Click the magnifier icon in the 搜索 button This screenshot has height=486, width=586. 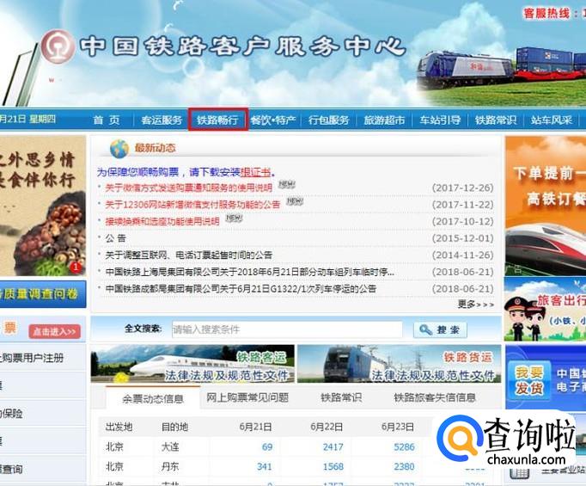[425, 329]
